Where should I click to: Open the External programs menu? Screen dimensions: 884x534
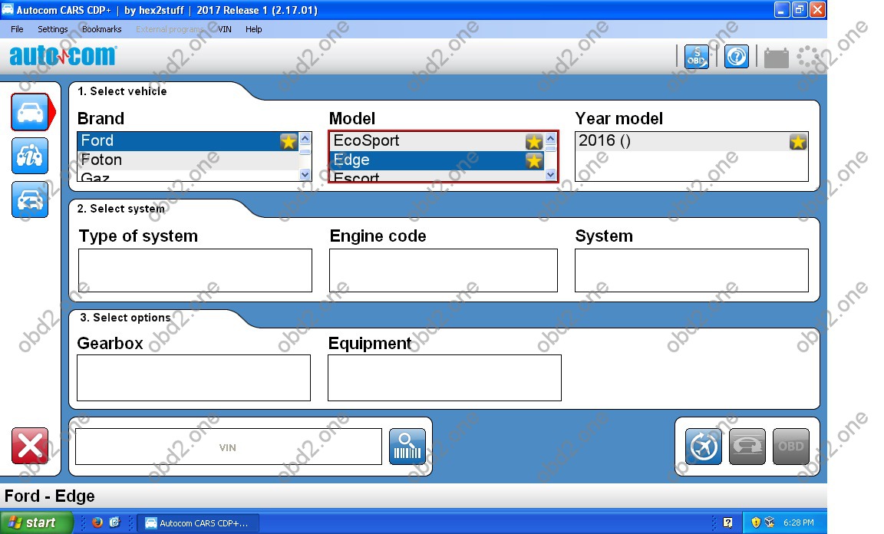170,29
